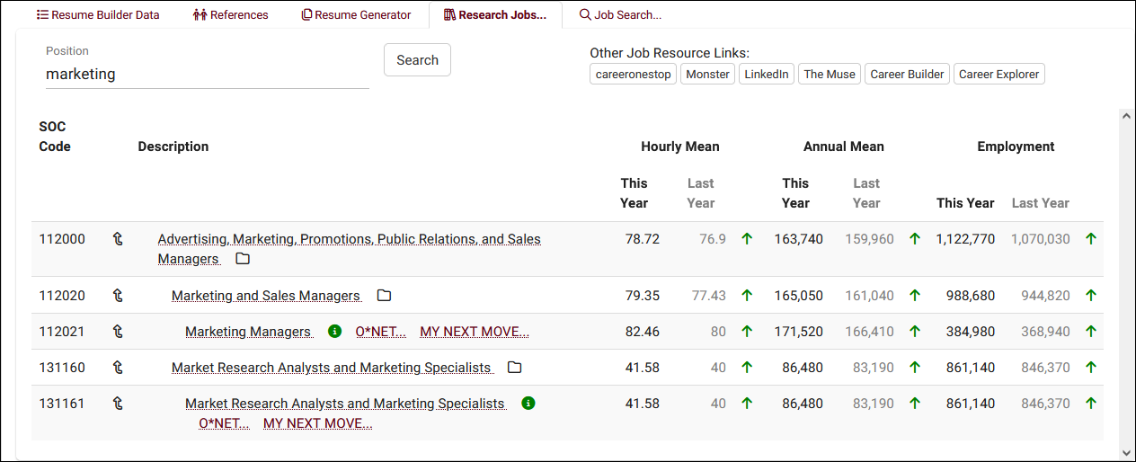Viewport: 1136px width, 462px height.
Task: Click the hierarchy icon beside SOC code 131161
Action: pyautogui.click(x=117, y=404)
